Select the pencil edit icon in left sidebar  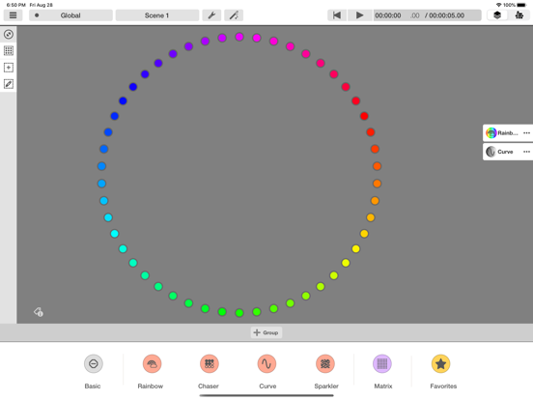pos(9,84)
